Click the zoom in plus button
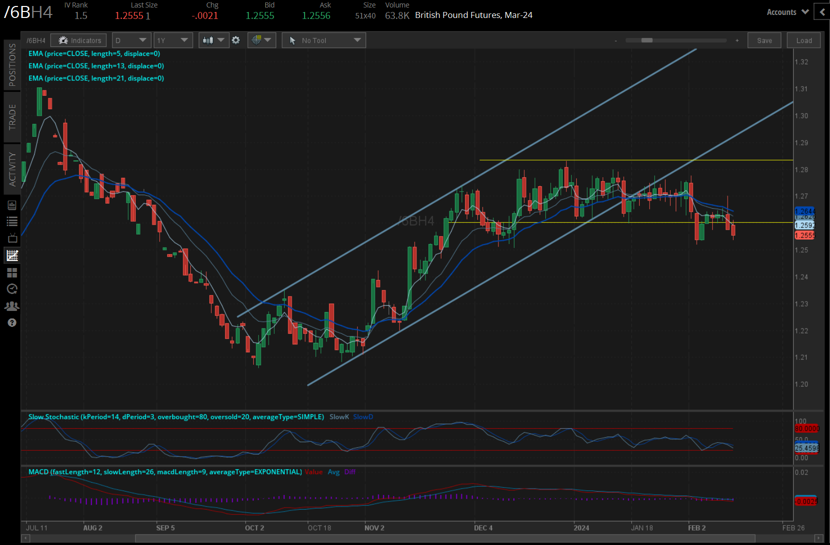Viewport: 830px width, 545px height. pyautogui.click(x=737, y=40)
